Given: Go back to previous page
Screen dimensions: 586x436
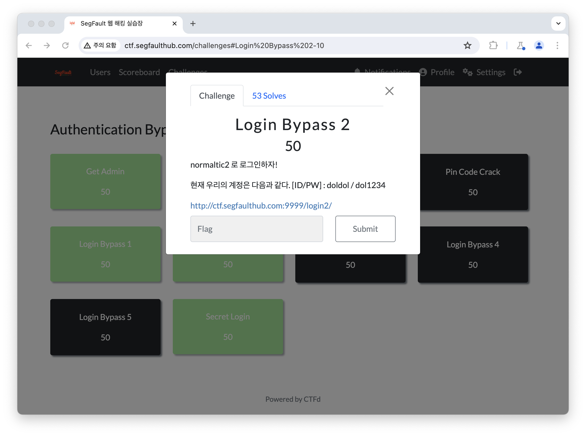Looking at the screenshot, I should [29, 45].
